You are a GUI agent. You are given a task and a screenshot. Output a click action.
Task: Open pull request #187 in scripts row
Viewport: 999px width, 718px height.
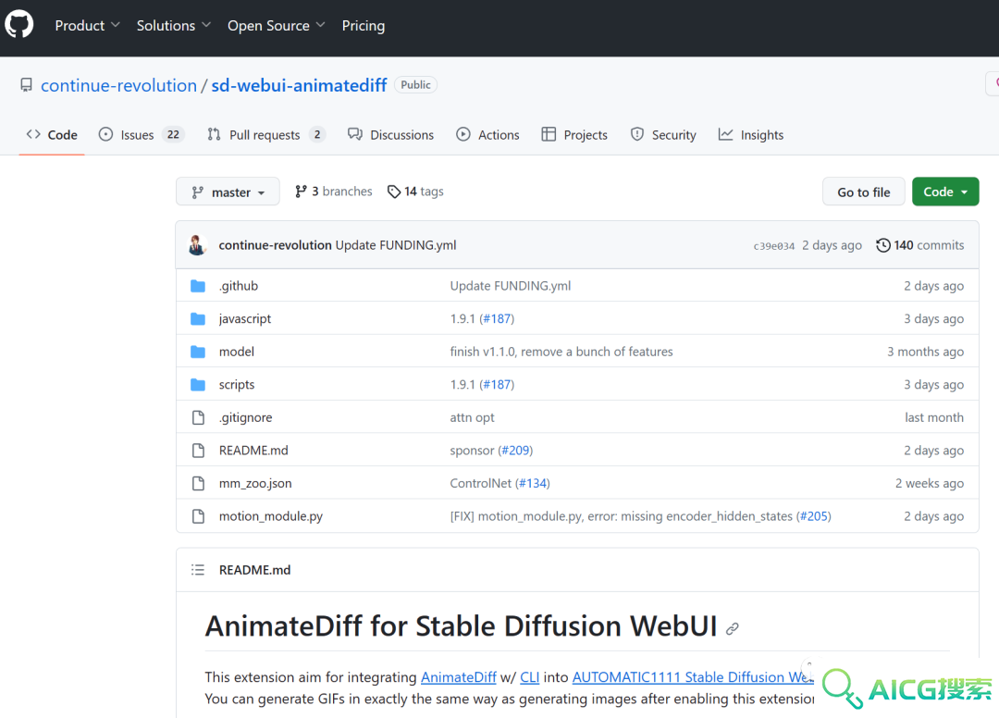coord(497,385)
